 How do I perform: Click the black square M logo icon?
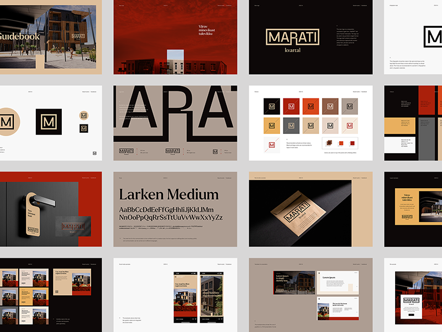tap(49, 121)
